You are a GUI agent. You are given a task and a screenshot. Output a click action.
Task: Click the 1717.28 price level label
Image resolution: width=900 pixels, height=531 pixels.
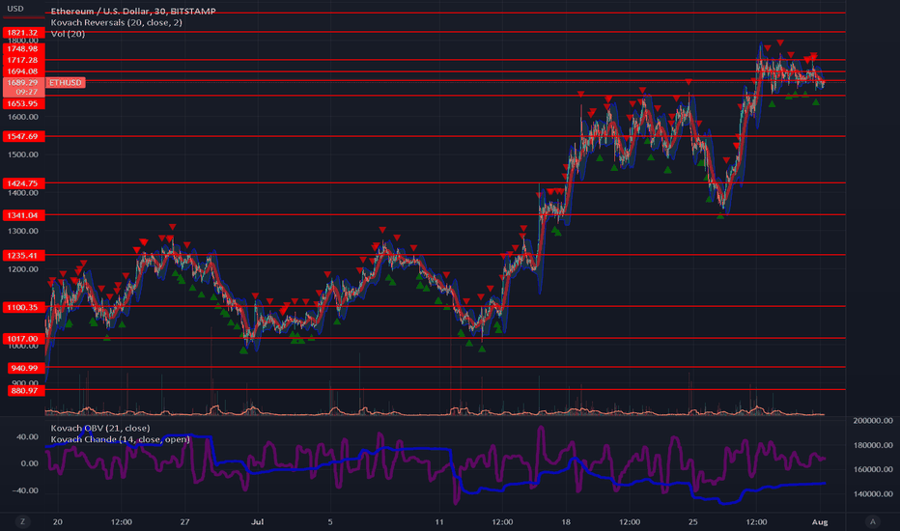point(23,60)
